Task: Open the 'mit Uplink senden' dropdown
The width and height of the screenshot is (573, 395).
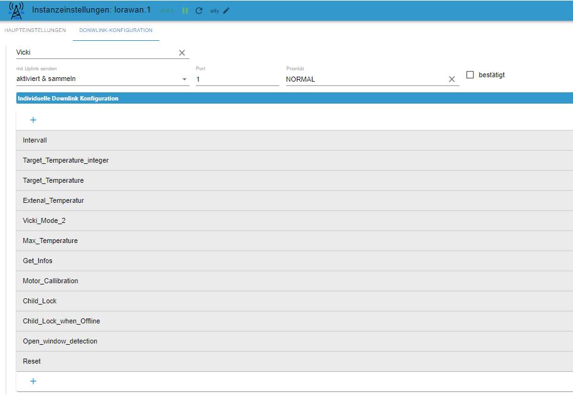Action: coord(103,78)
